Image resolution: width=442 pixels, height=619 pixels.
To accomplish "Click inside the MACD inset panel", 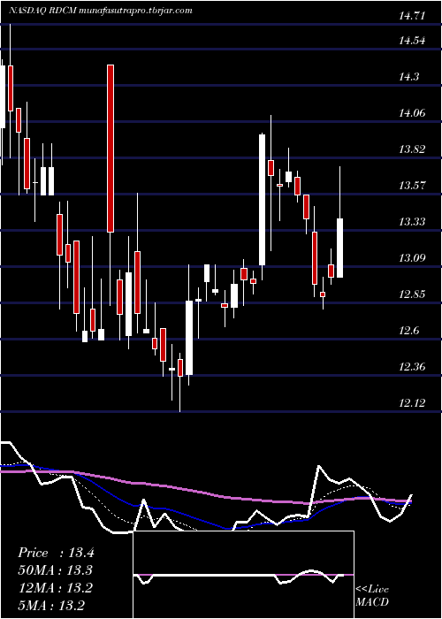I will (244, 575).
